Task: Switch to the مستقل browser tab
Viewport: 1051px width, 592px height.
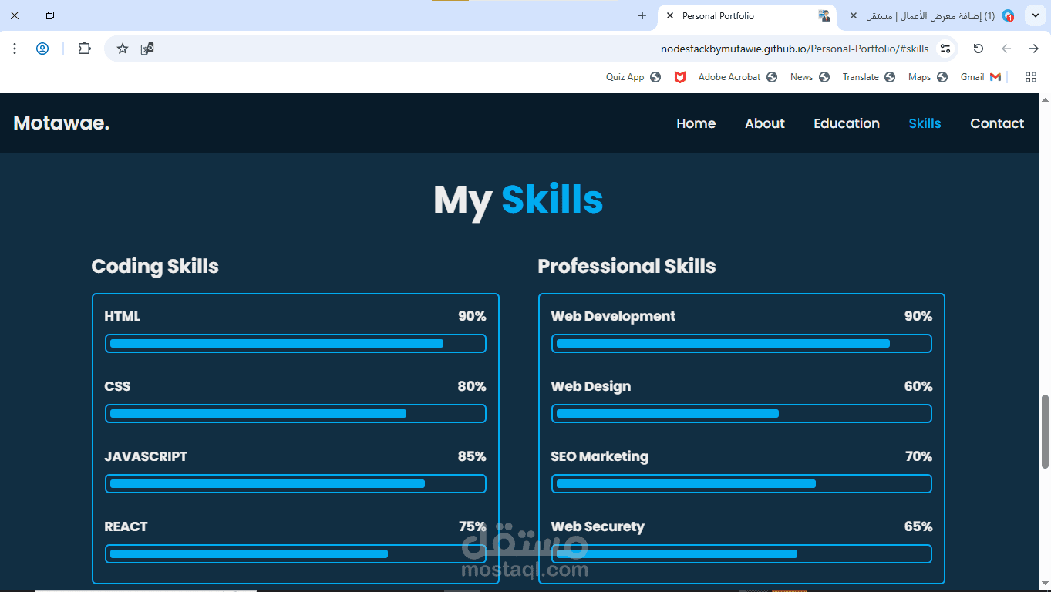Action: (930, 16)
